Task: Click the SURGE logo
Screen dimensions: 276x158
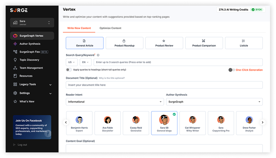Action: coord(19,11)
